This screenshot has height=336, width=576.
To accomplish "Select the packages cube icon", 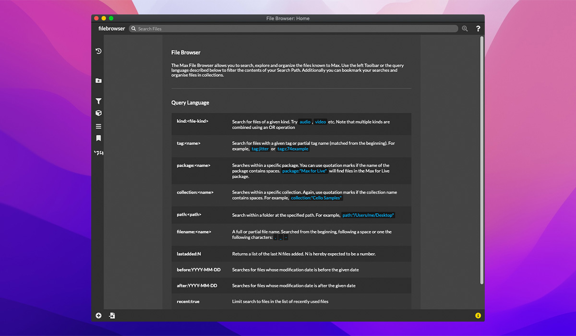I will pos(98,113).
